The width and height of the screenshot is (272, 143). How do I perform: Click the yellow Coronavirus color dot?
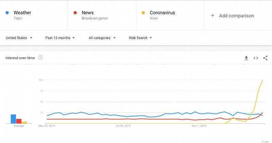(x=143, y=13)
